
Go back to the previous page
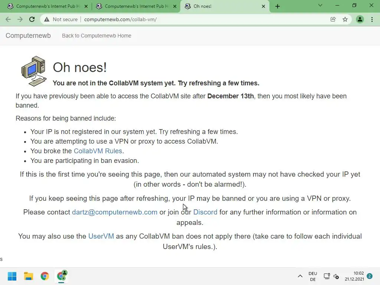tap(8, 19)
